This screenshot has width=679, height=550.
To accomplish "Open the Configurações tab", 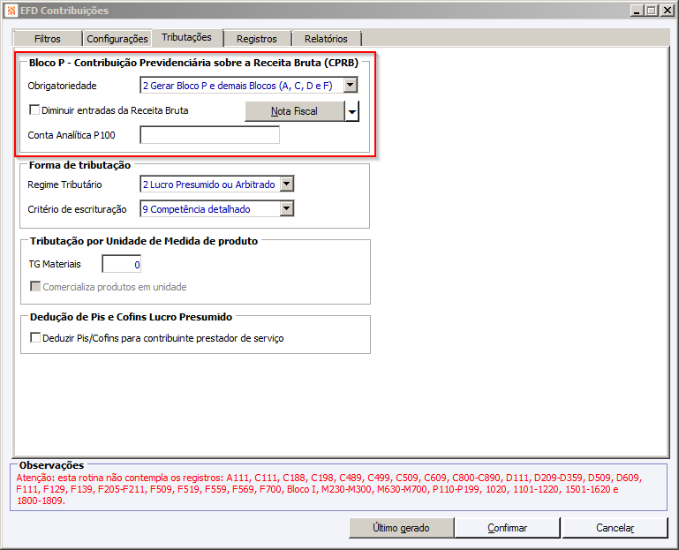I will pyautogui.click(x=117, y=39).
